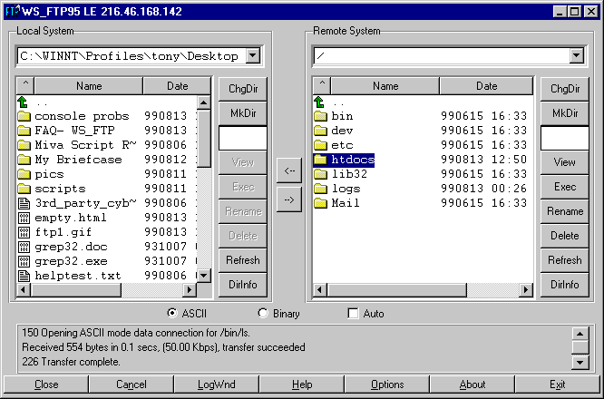Image resolution: width=604 pixels, height=399 pixels.
Task: Click local list vertical scrollbar down arrow
Action: (204, 276)
